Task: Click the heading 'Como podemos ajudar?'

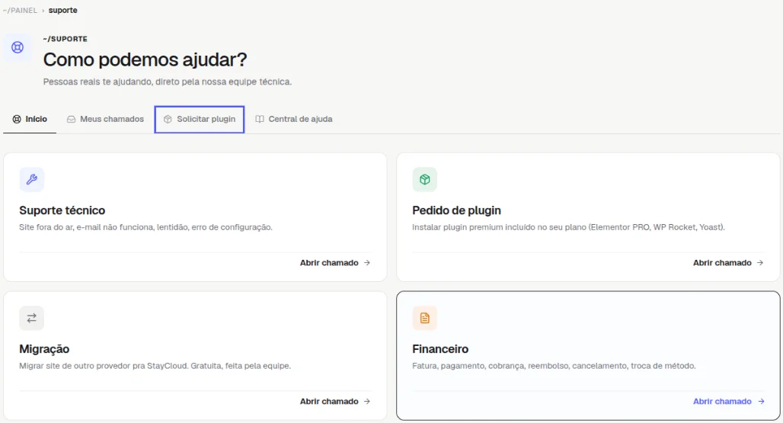Action: point(145,59)
